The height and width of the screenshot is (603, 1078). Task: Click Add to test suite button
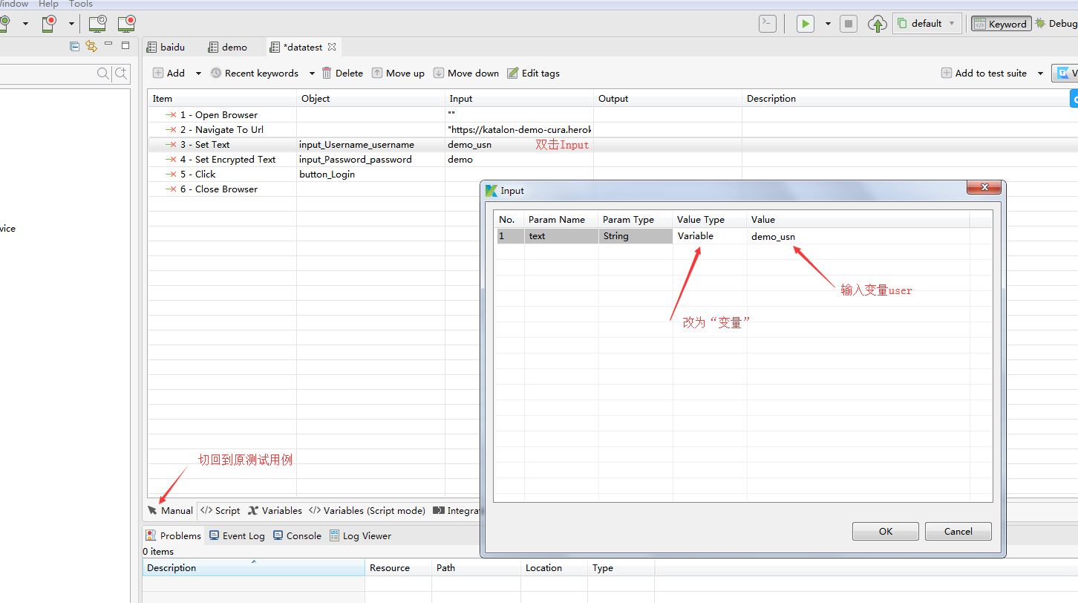click(984, 73)
